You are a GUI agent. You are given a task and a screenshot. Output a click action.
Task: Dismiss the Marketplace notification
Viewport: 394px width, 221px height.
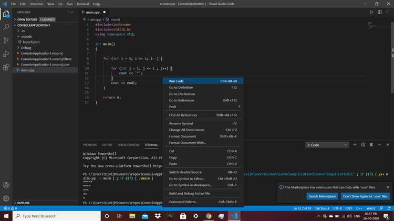tap(388, 187)
